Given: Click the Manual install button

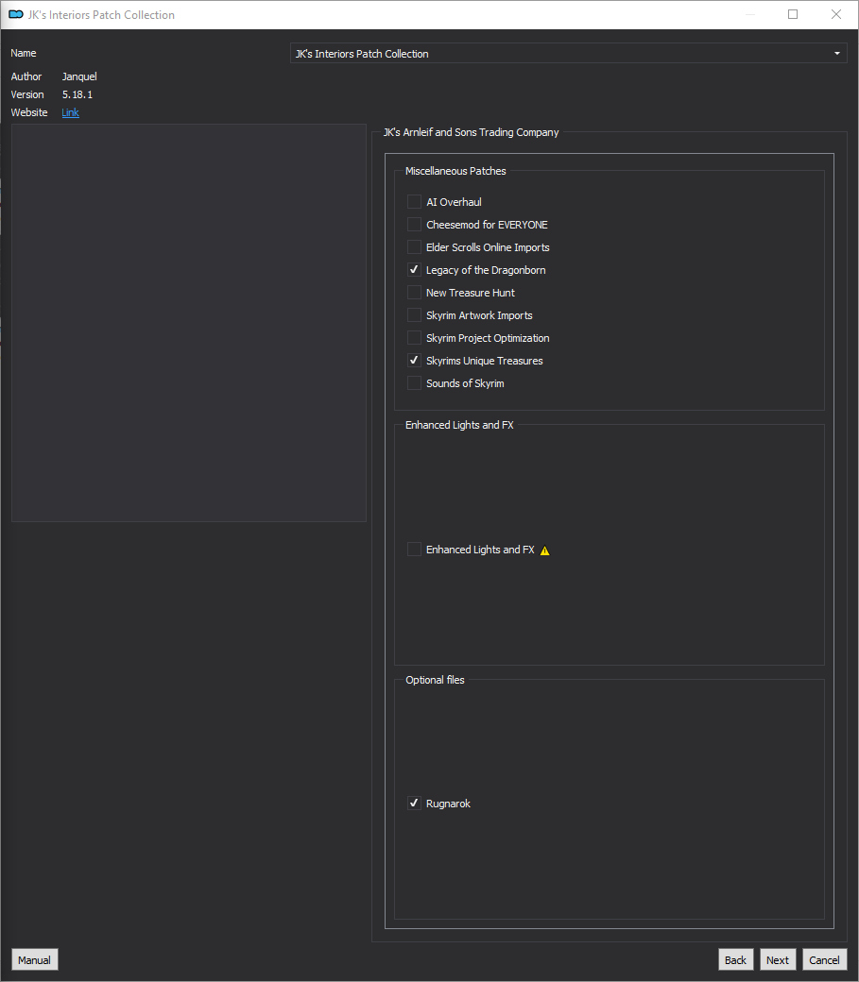Looking at the screenshot, I should (x=34, y=960).
